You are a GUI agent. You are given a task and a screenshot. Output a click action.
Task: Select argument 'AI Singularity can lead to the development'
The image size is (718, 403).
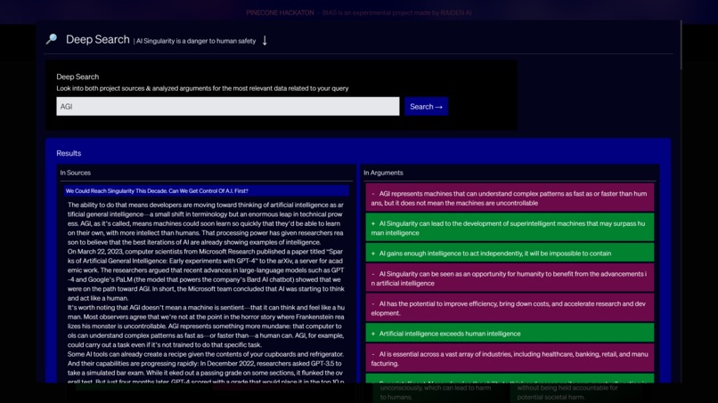[x=510, y=228]
